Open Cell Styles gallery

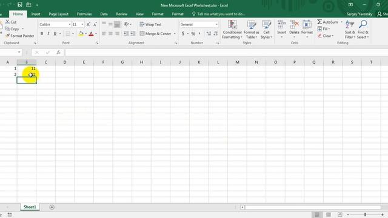click(266, 30)
